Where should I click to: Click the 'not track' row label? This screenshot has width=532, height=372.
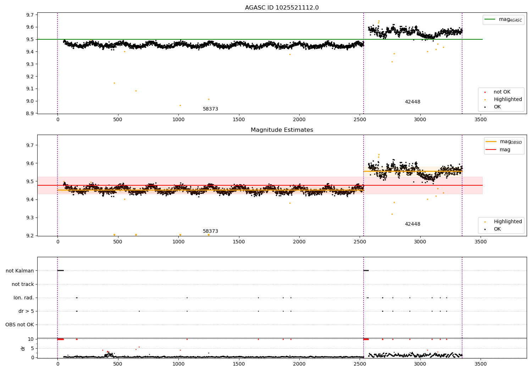click(23, 284)
